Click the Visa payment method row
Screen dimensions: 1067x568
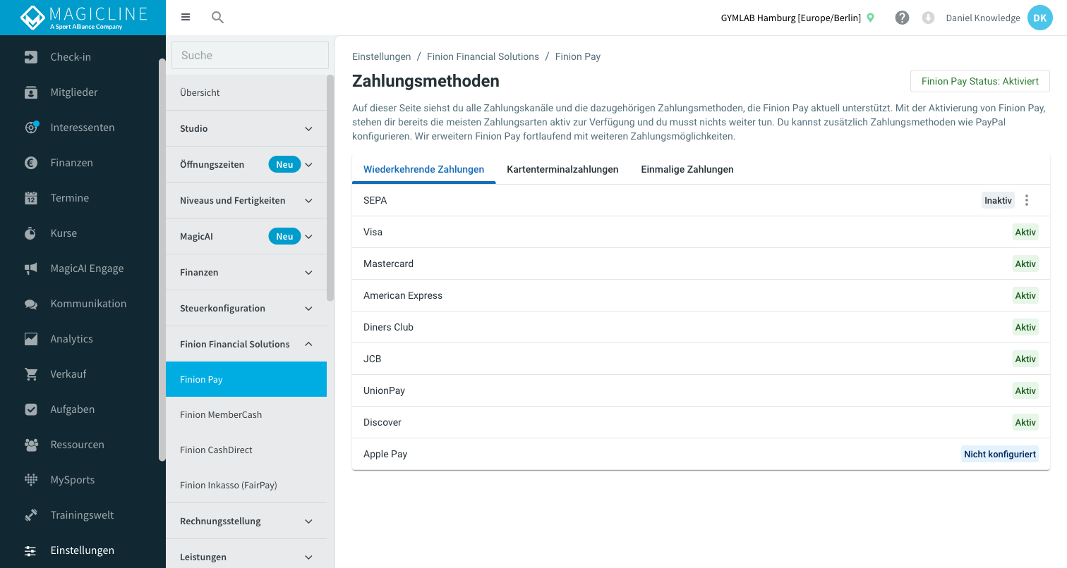(x=701, y=232)
